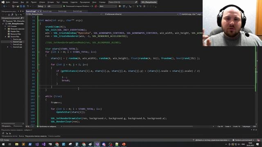
Task: Open Source.cpp in the Solution Explorer
Action: pyautogui.click(x=17, y=39)
